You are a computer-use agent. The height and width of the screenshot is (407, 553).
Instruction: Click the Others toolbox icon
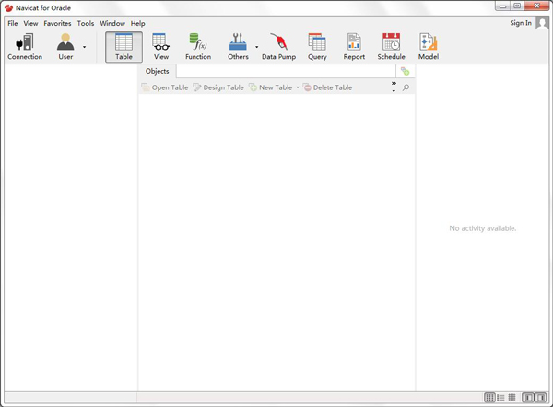pos(238,47)
